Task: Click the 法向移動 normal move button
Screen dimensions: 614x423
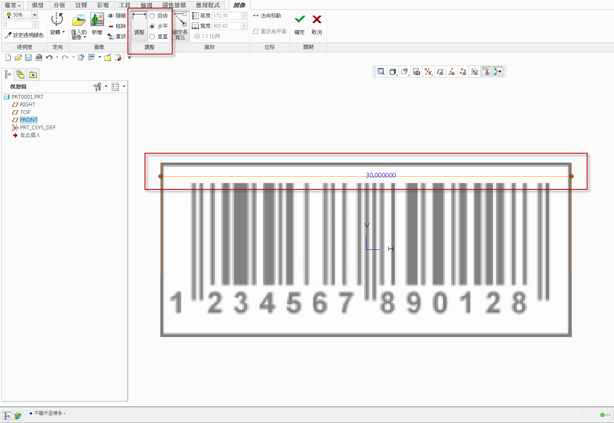Action: click(x=267, y=16)
